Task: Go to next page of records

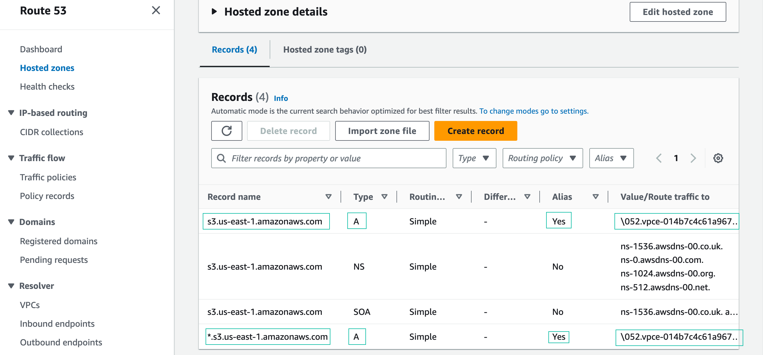Action: tap(693, 158)
